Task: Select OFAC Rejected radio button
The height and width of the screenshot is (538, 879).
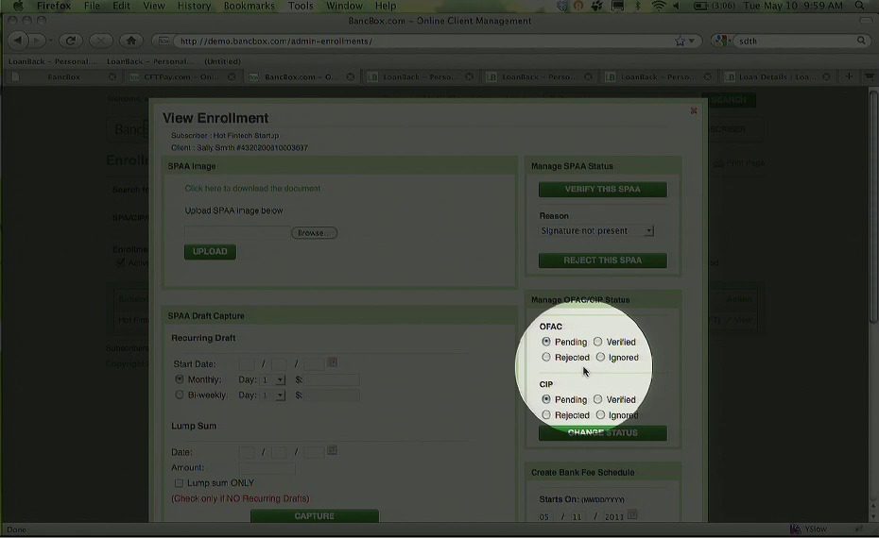Action: (546, 357)
